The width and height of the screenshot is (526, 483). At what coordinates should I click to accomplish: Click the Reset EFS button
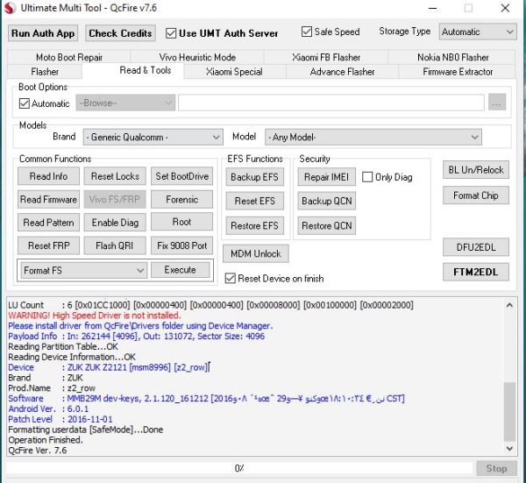click(254, 201)
